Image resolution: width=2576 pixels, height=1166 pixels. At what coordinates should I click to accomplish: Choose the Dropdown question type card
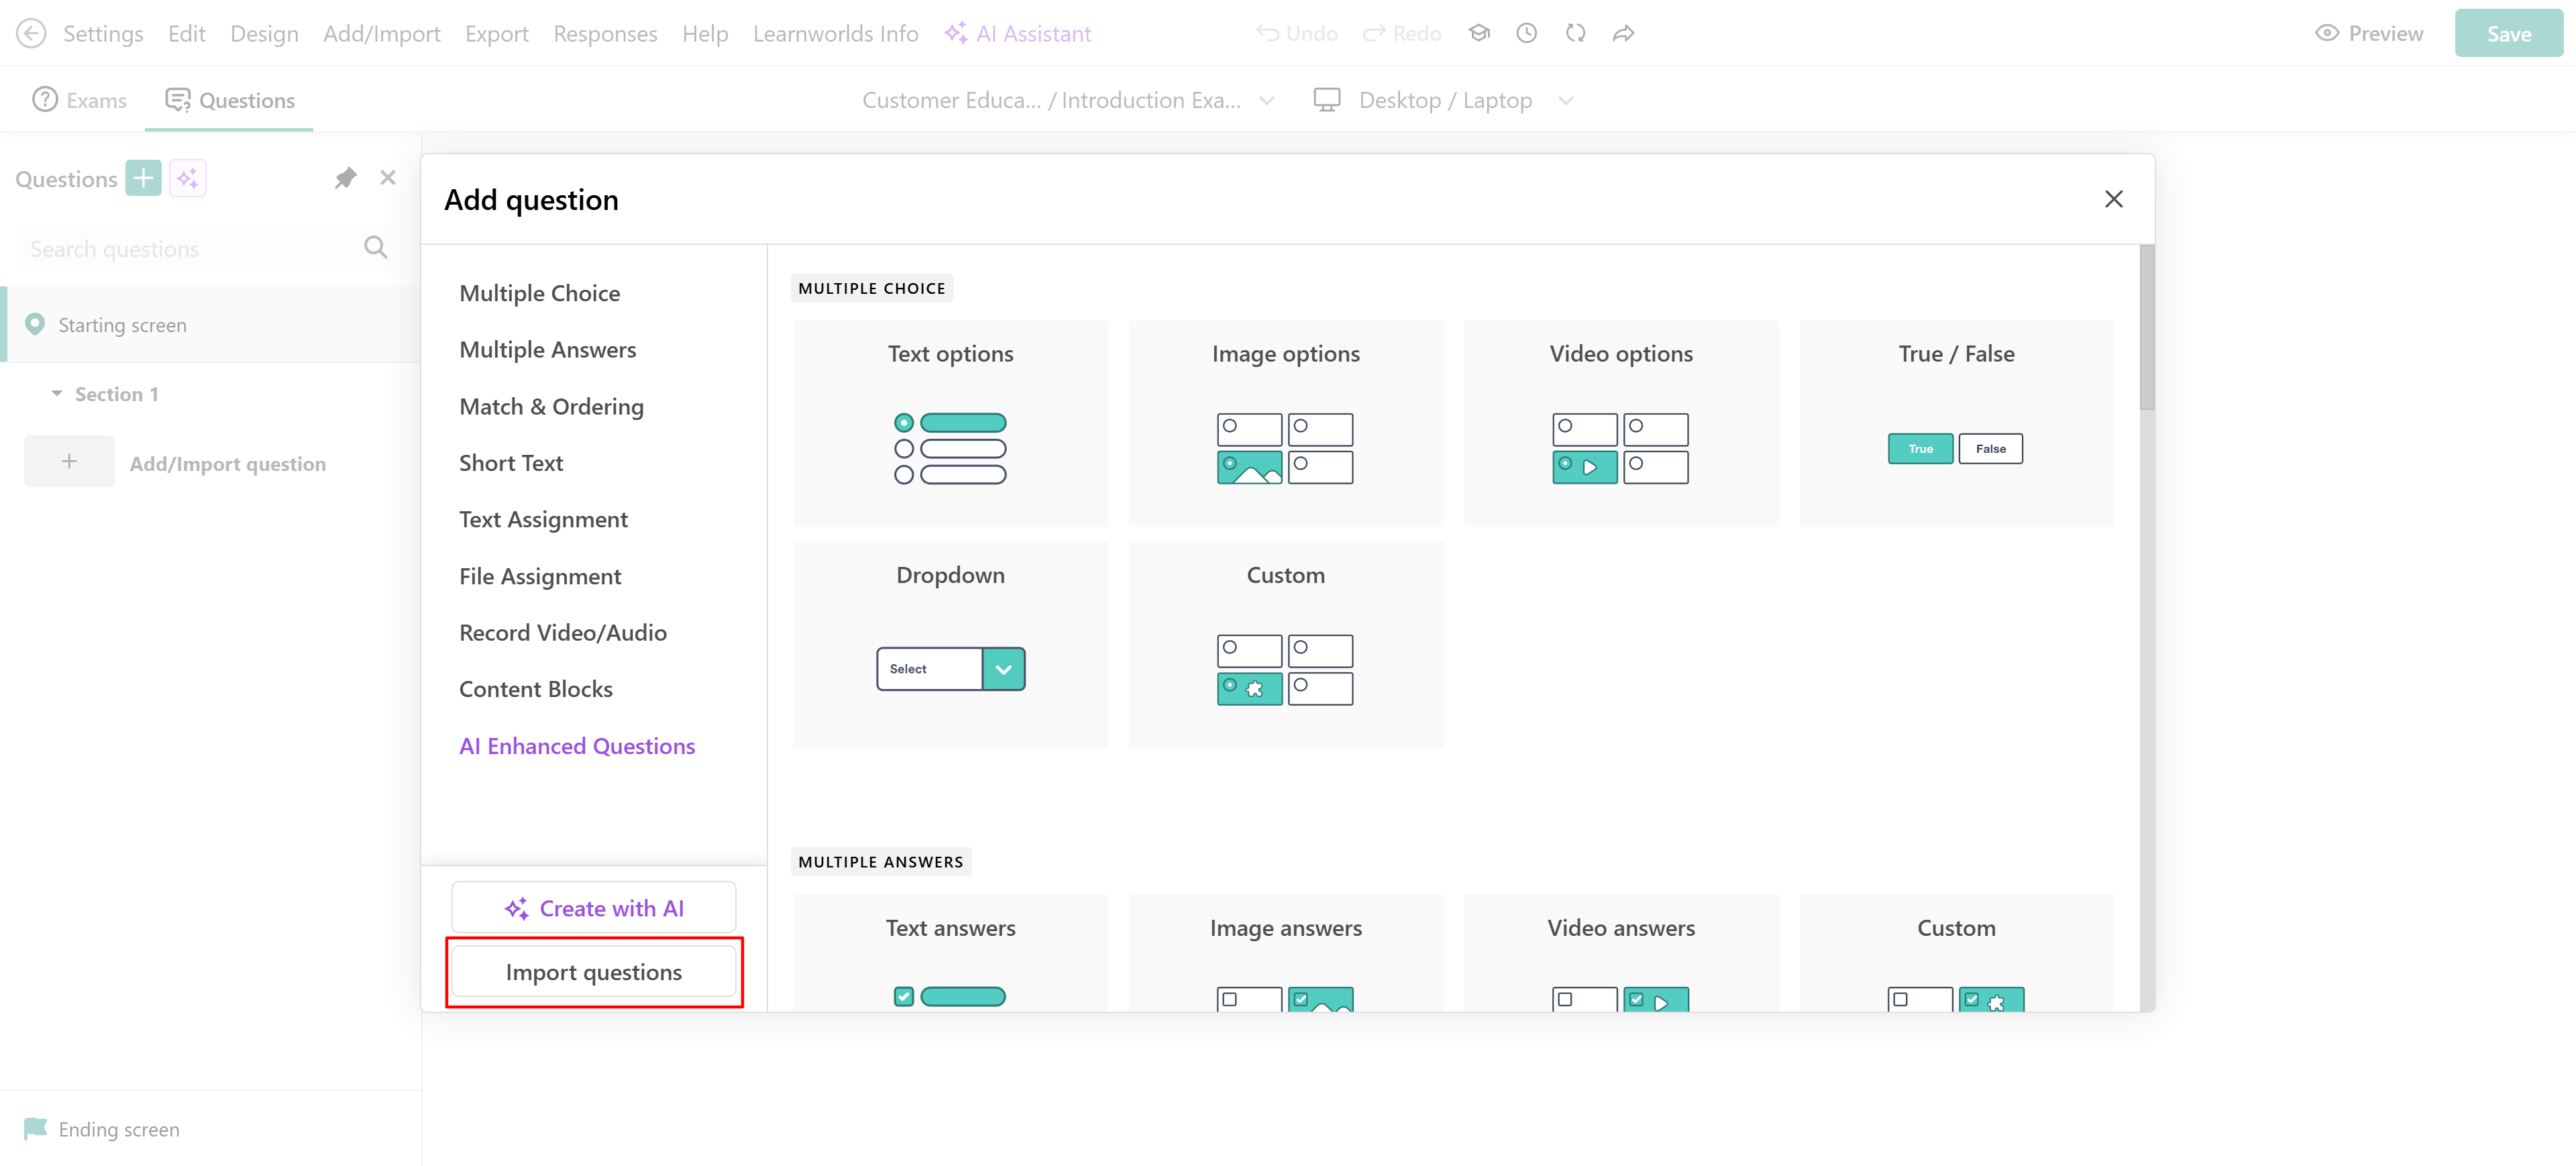[950, 644]
